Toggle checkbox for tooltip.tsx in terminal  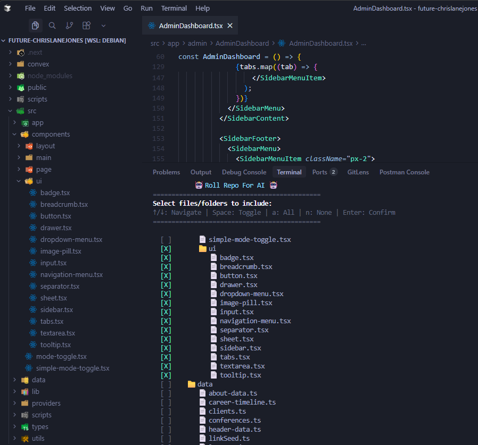pos(166,375)
